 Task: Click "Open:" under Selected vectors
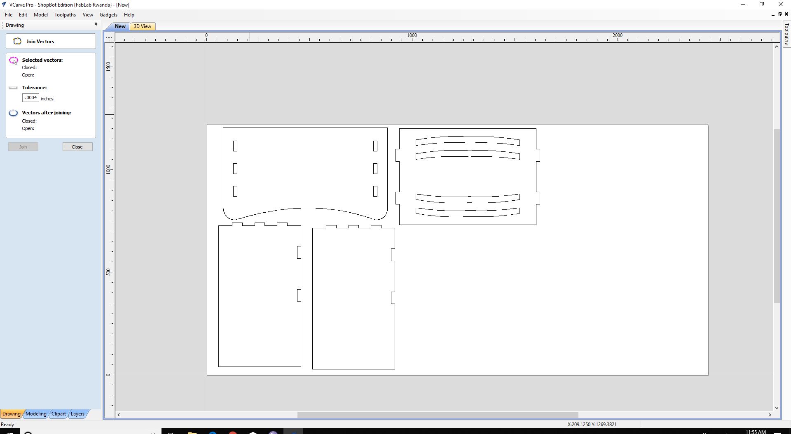[28, 75]
